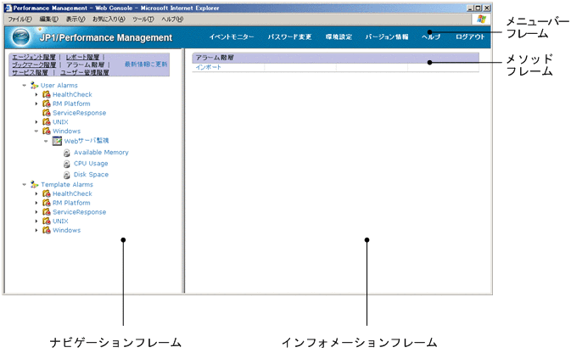Viewport: 571px width, 353px height.
Task: Expand HealthCheck under User Alarms
Action: point(36,94)
